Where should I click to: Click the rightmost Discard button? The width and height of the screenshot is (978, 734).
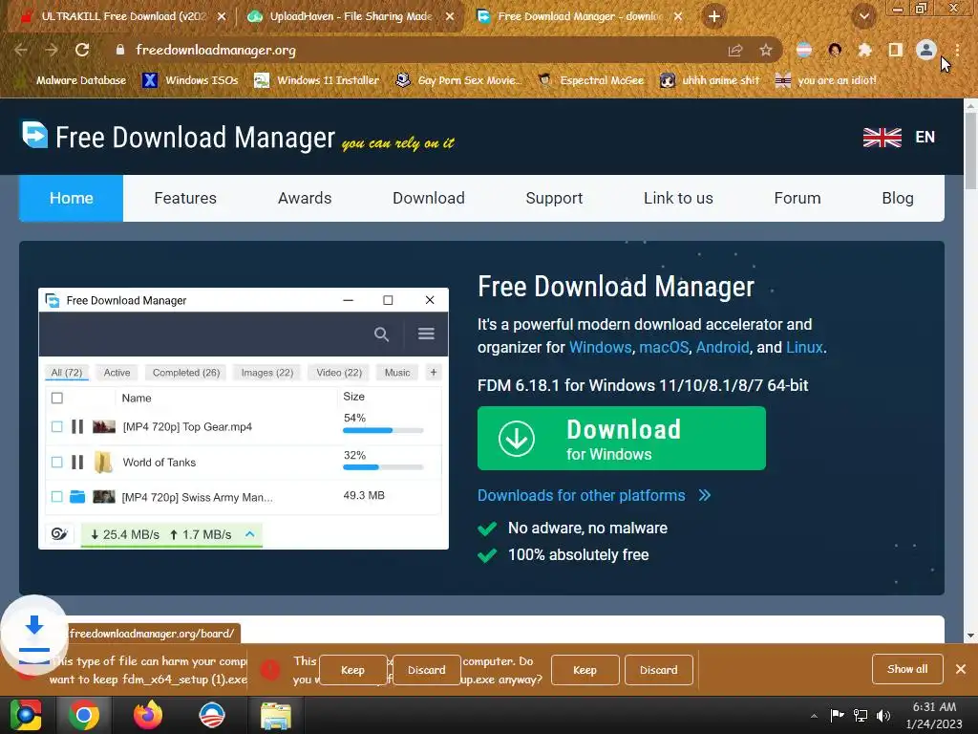click(659, 670)
